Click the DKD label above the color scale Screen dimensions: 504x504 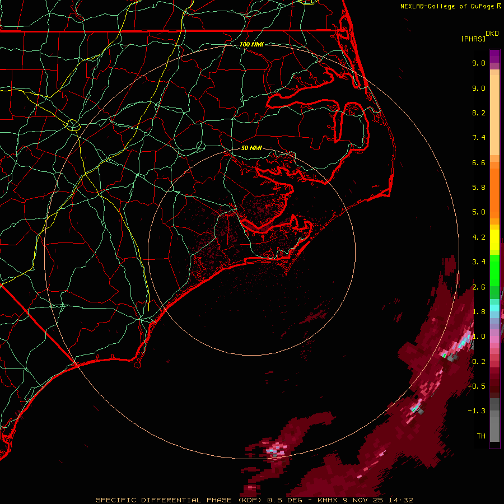(x=492, y=34)
